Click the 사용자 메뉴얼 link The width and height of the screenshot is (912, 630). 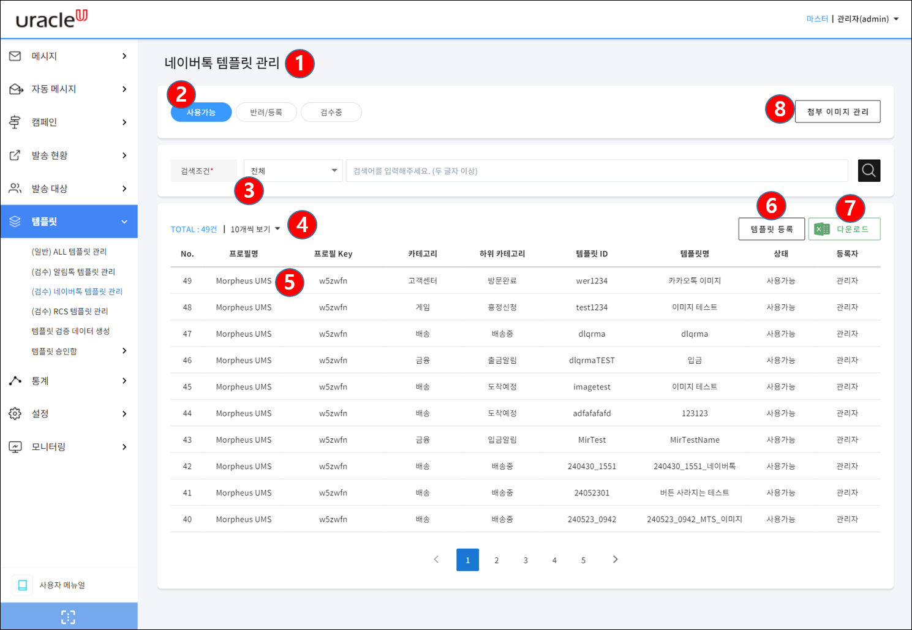click(62, 585)
